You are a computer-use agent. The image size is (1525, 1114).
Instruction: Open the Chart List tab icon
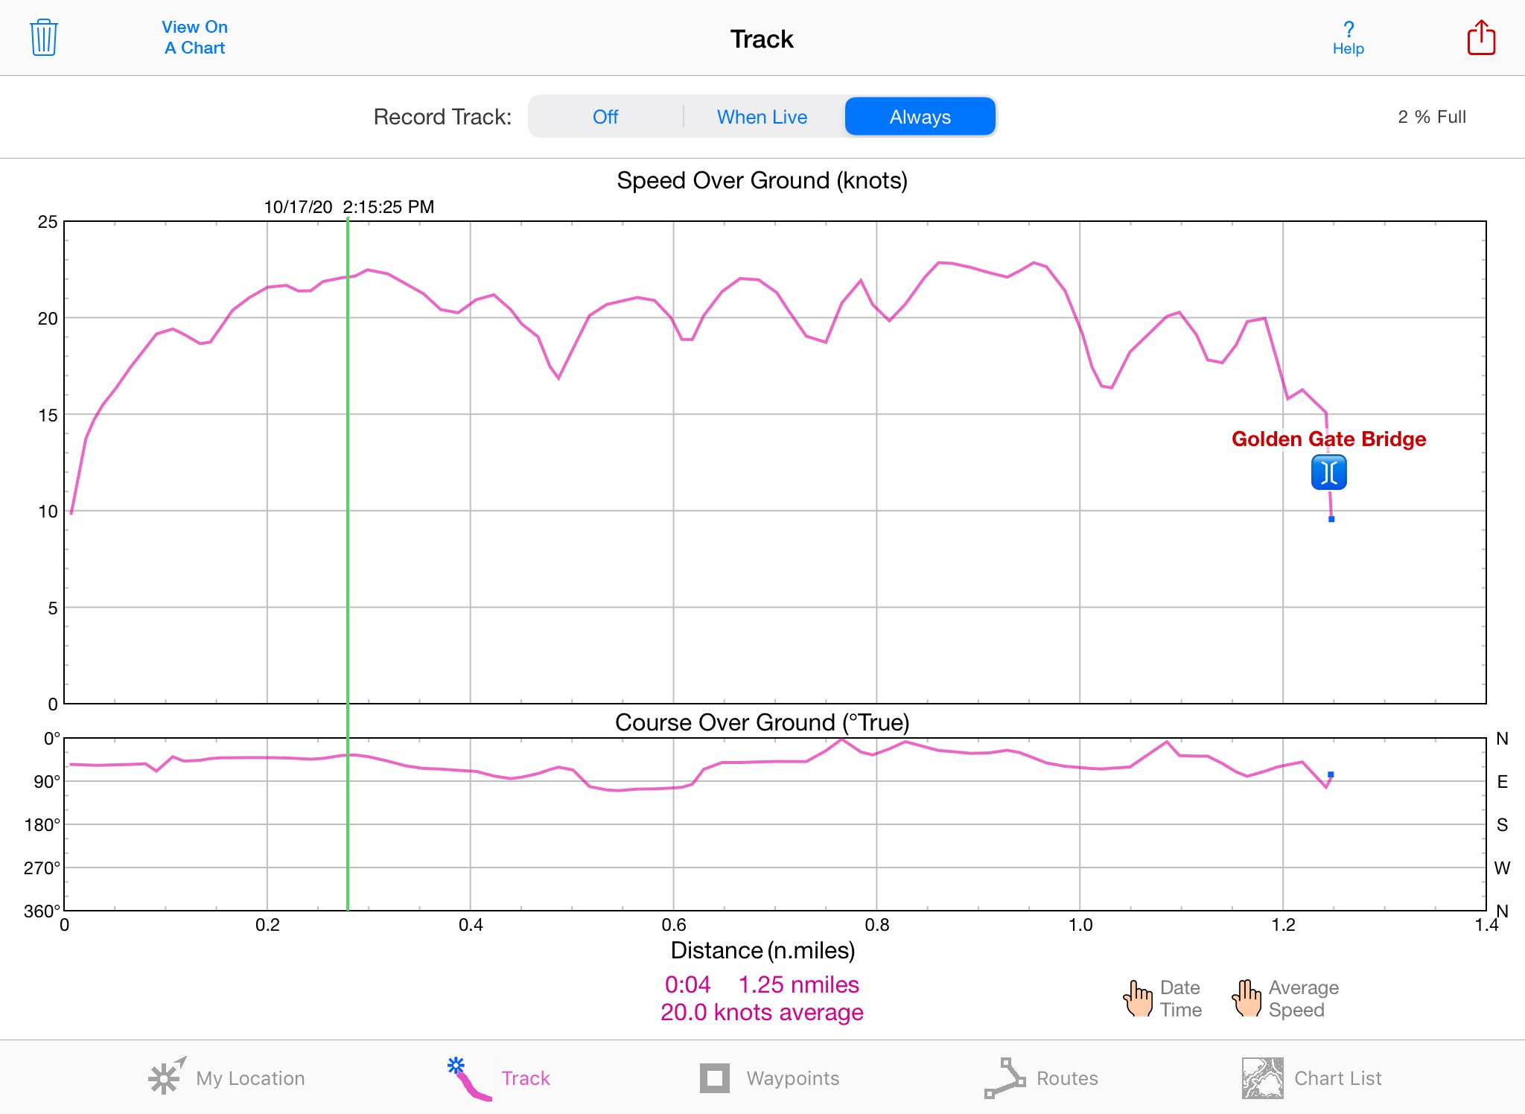click(1262, 1078)
